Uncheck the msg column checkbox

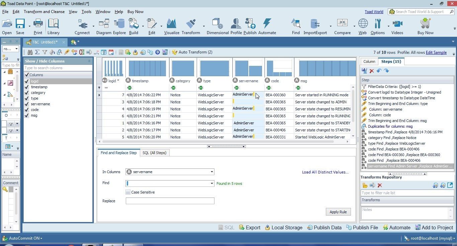[x=27, y=115]
